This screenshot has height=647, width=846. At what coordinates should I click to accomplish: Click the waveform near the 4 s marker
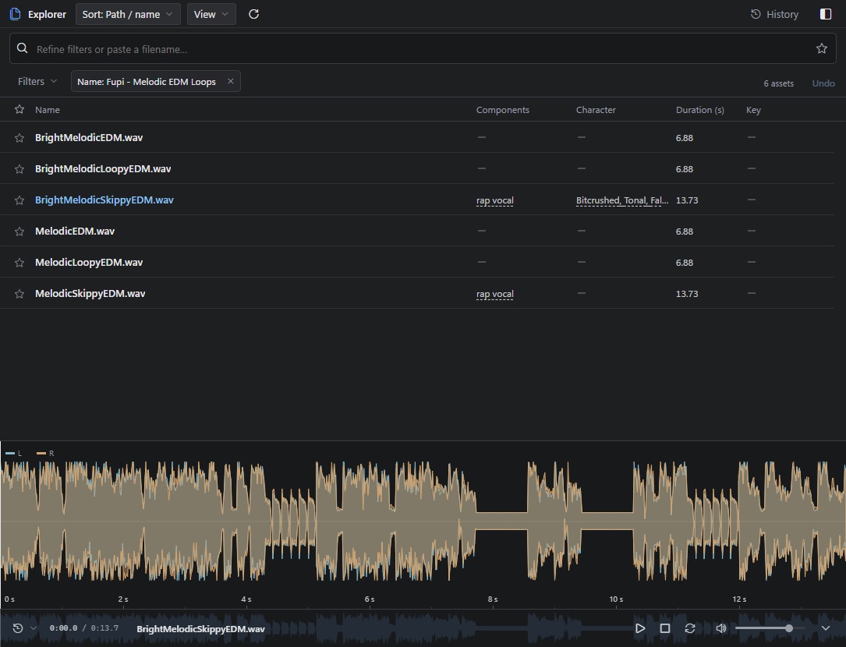pyautogui.click(x=246, y=521)
